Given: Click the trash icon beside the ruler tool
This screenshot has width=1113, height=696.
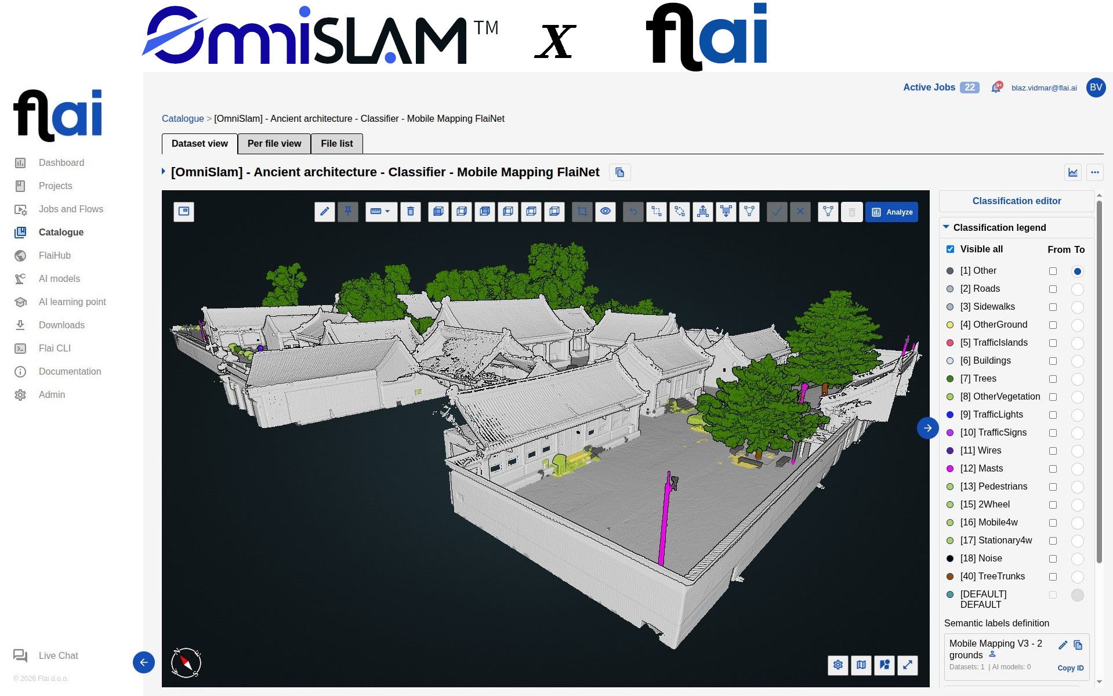Looking at the screenshot, I should click(411, 212).
